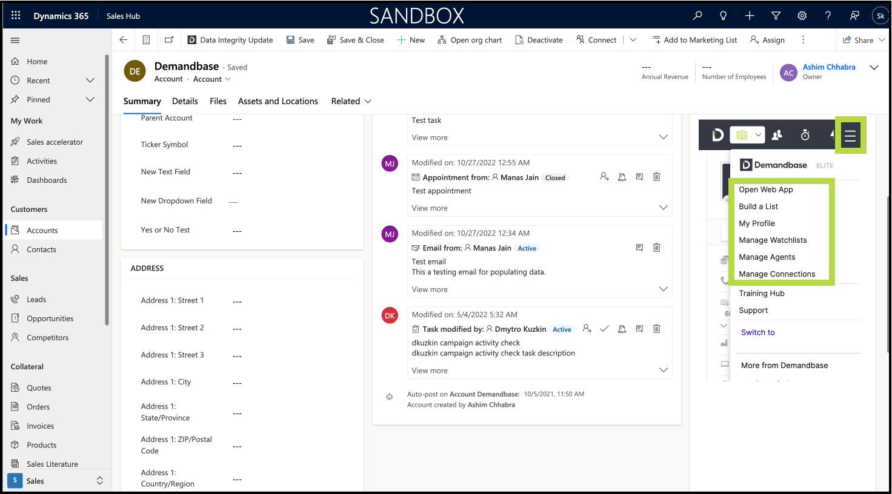Screen dimensions: 892x494
Task: Click View more on the dkuzkin task
Action: tap(430, 370)
